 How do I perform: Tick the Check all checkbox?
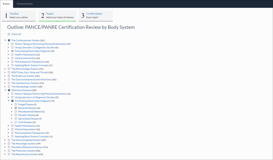point(9,34)
